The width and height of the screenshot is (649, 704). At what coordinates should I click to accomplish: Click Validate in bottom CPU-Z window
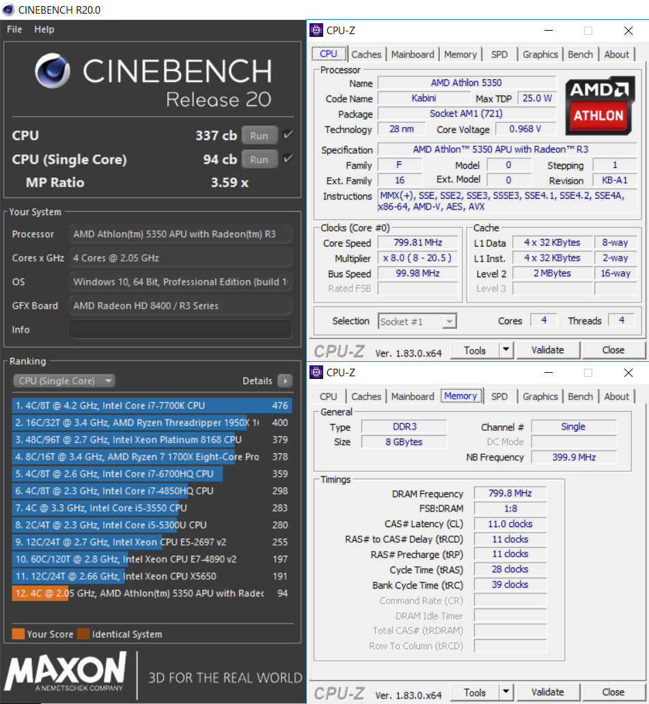click(x=548, y=692)
